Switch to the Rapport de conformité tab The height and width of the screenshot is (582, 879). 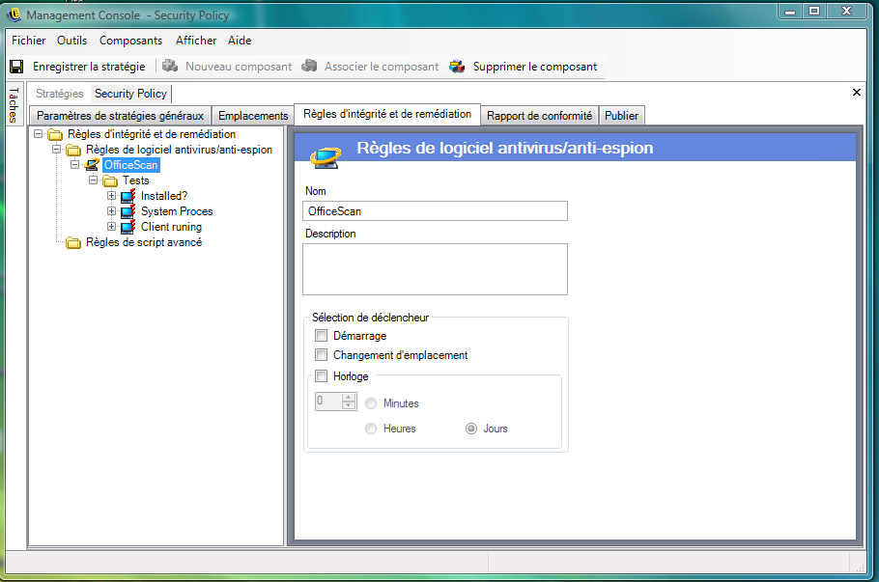pos(539,116)
